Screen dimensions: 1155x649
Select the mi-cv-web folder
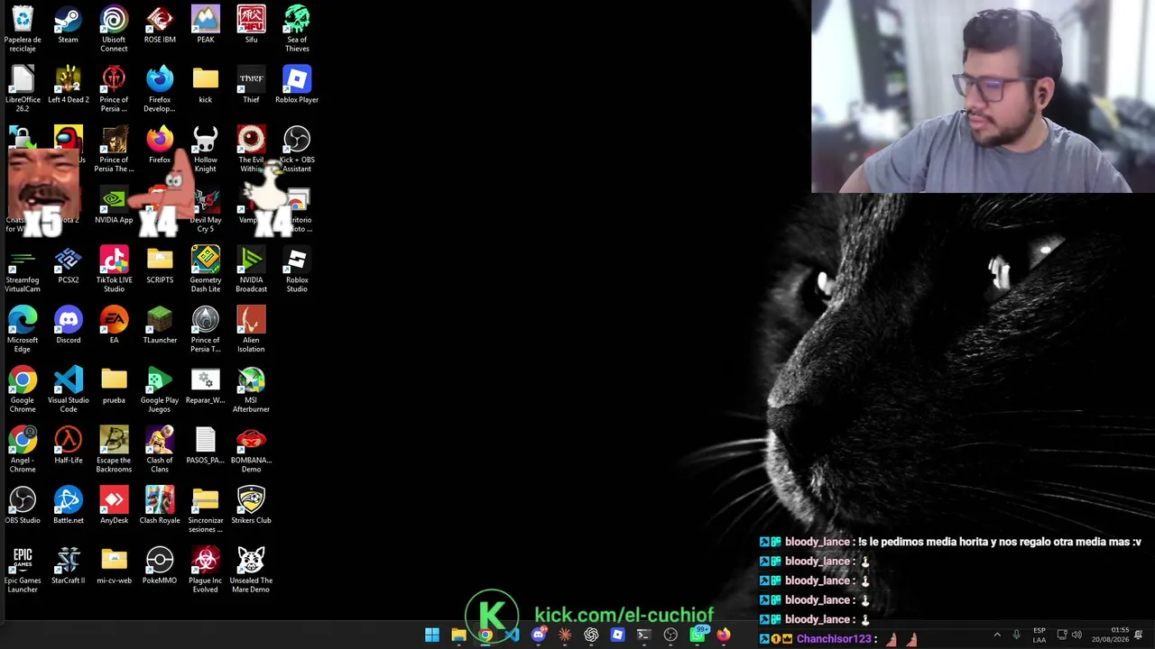click(x=114, y=567)
